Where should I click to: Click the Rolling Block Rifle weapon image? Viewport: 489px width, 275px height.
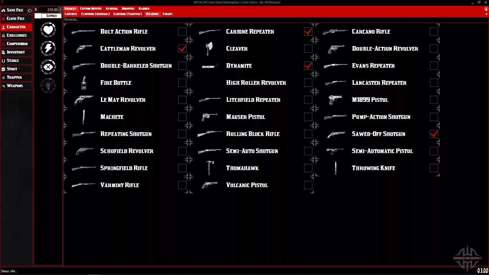pos(210,134)
